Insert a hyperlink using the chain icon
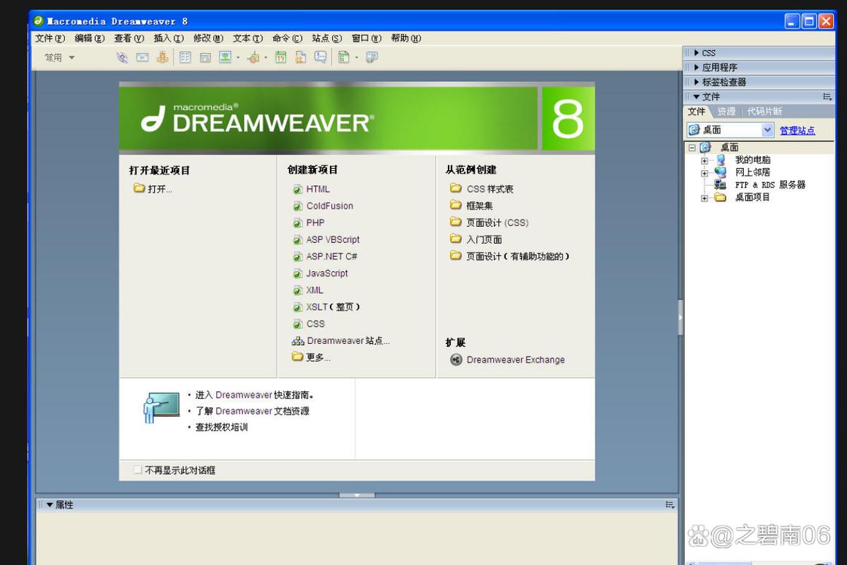 (122, 56)
